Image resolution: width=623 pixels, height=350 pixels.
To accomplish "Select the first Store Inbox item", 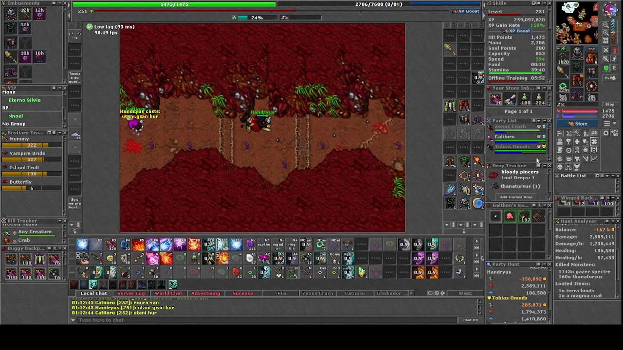I will (x=495, y=99).
